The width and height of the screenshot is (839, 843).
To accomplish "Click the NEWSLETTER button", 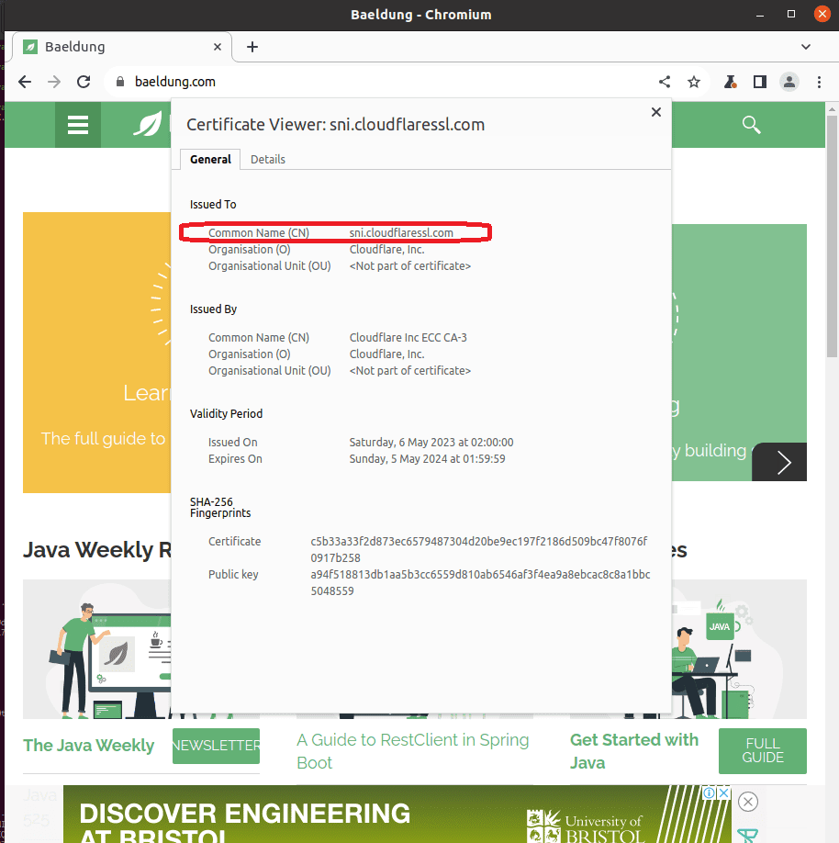I will pos(216,746).
